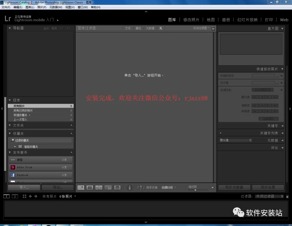Open filmstrip 关闭过滤器 dropdown

click(269, 196)
